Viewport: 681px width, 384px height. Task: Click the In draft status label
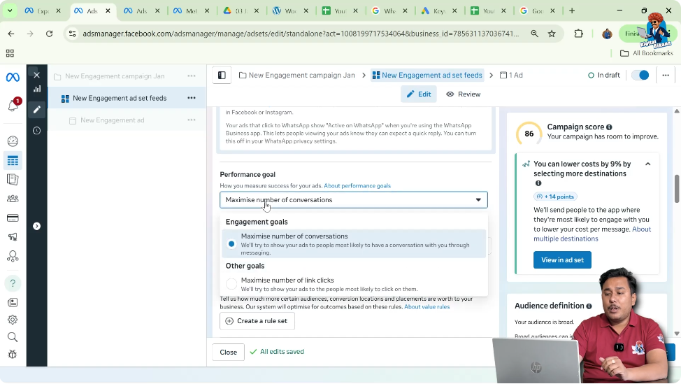pyautogui.click(x=603, y=75)
